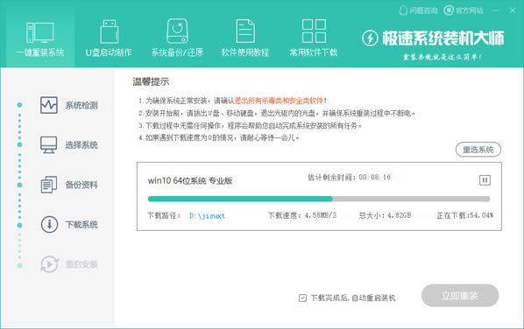Close the installer window
Image resolution: width=524 pixels, height=329 pixels.
point(513,10)
